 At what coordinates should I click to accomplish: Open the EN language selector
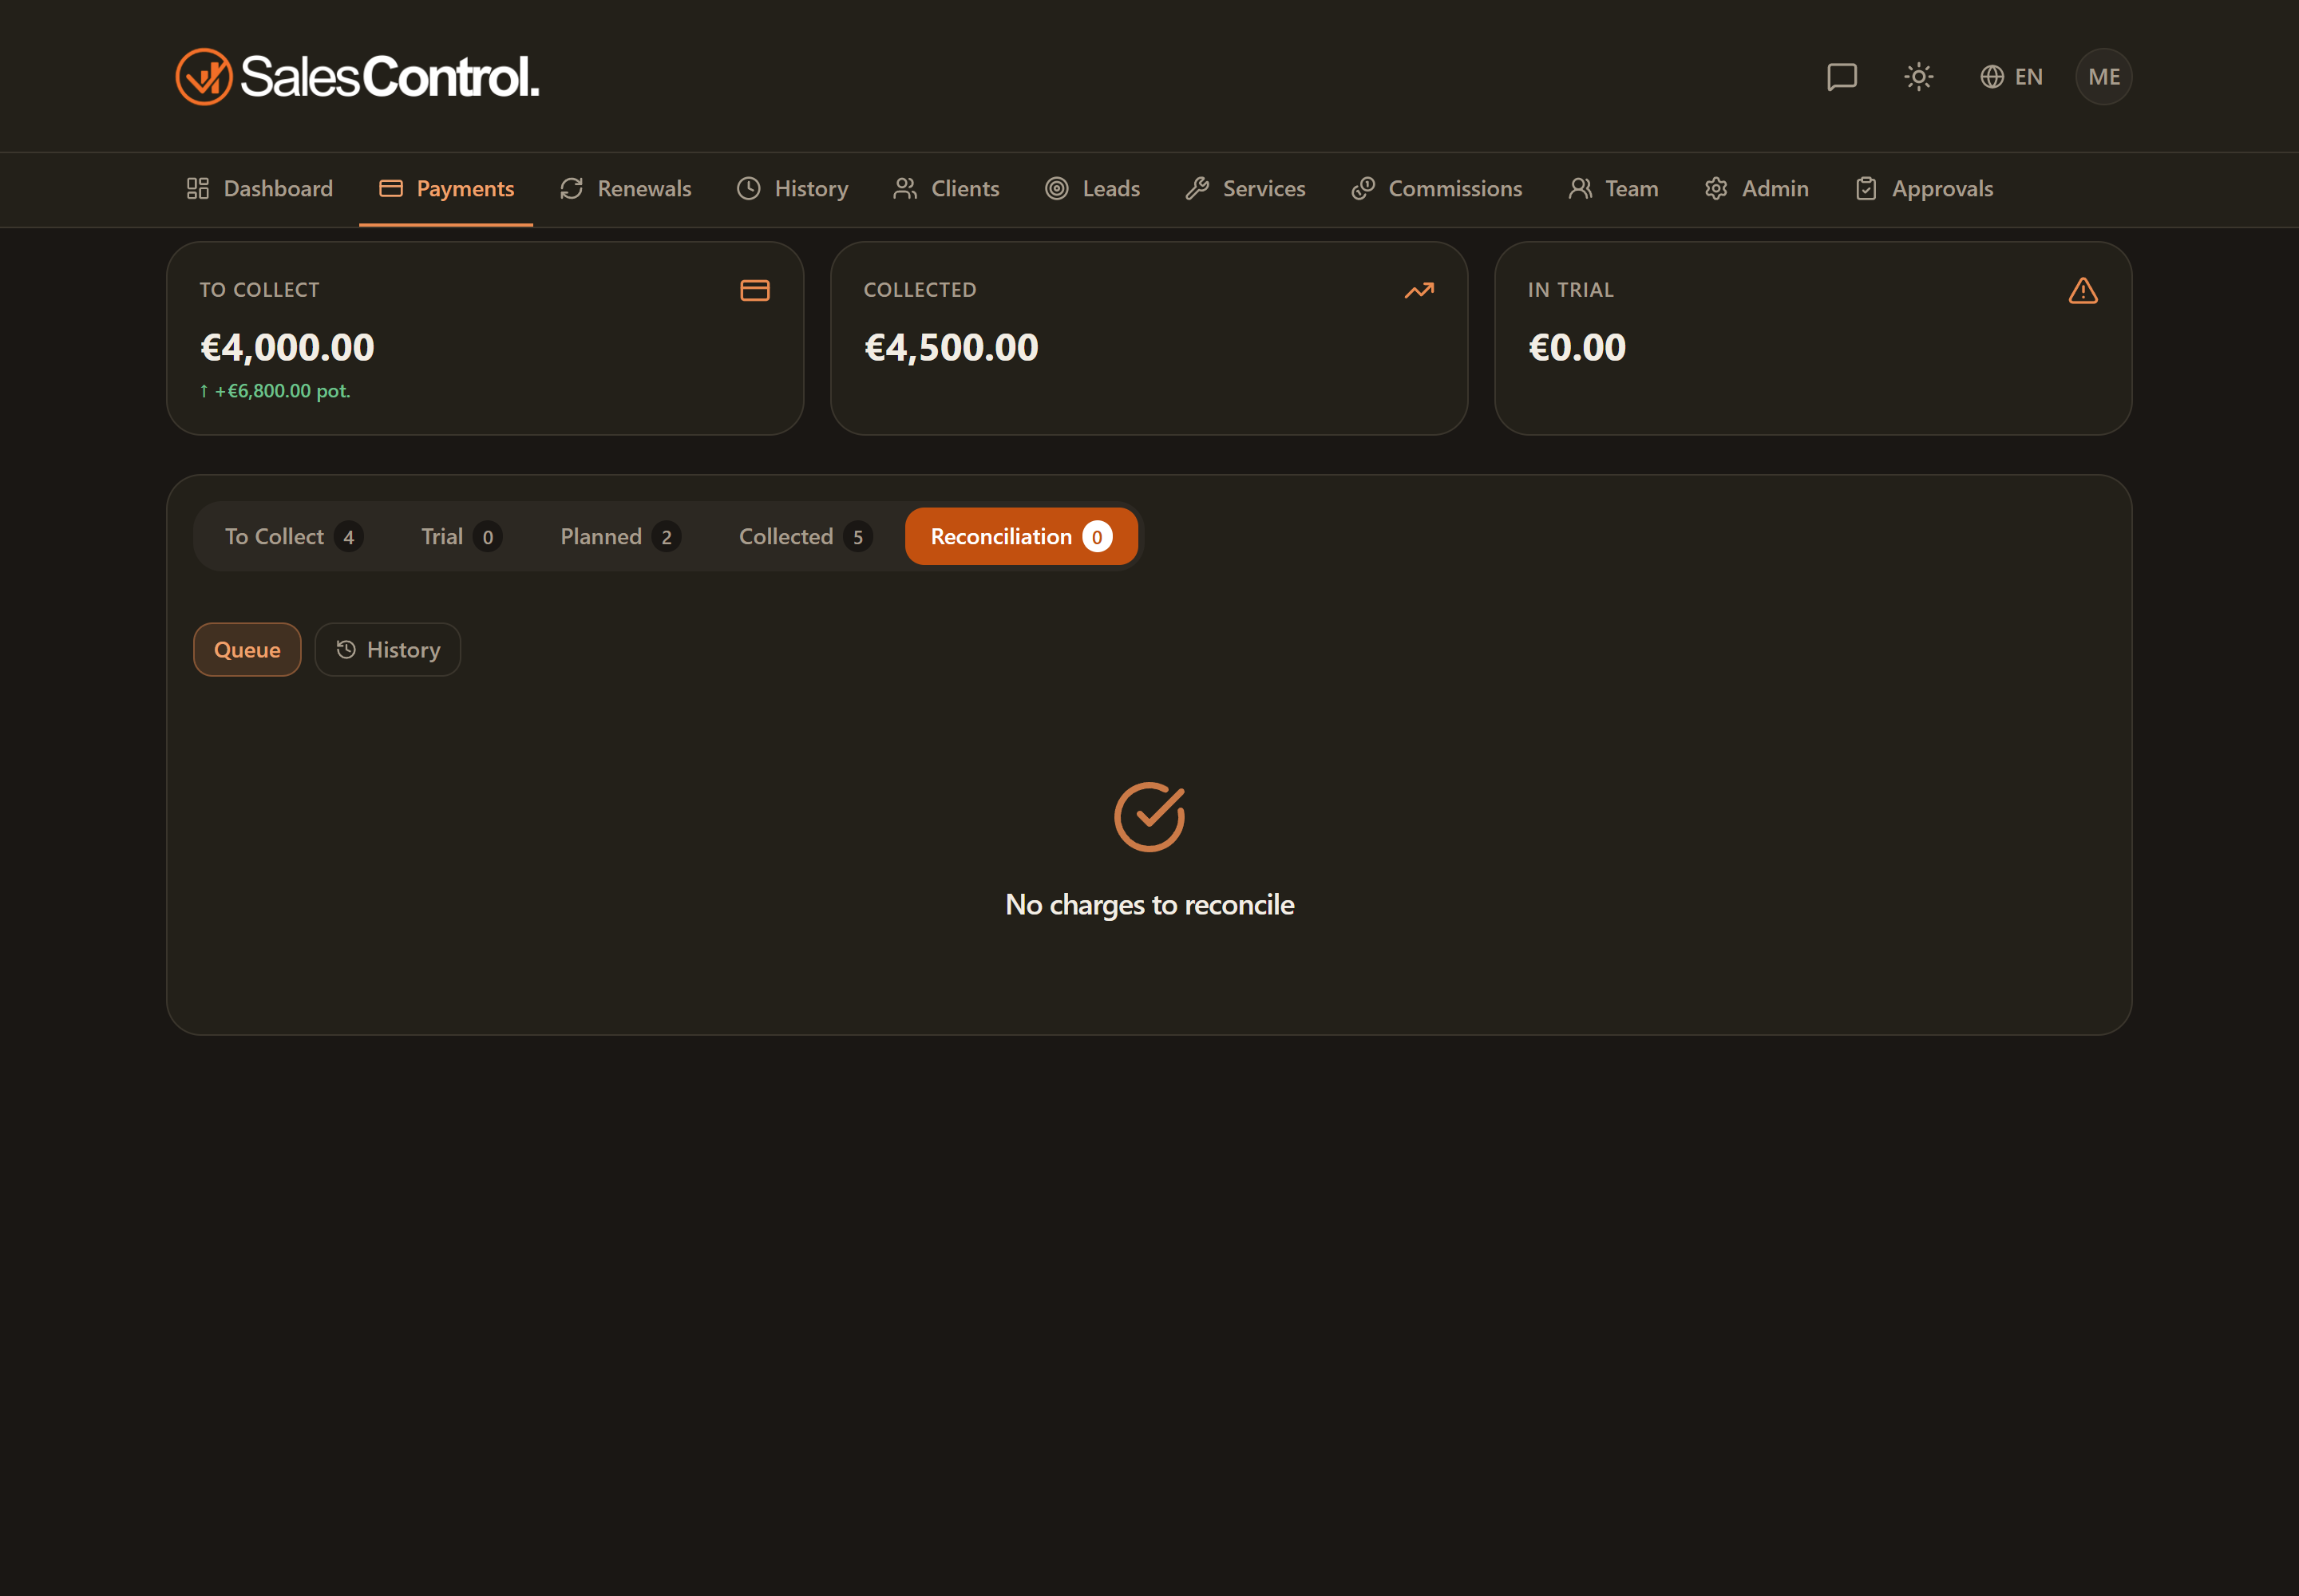click(x=2011, y=77)
